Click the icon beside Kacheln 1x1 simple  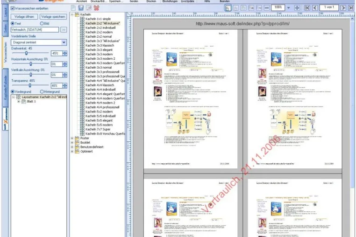(82, 19)
